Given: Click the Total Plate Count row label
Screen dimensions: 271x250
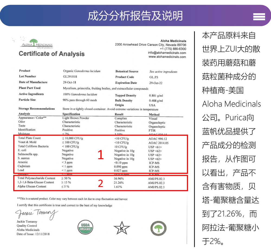Looking at the screenshot, I should pos(29,138).
